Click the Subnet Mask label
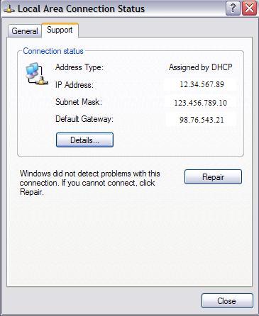The width and height of the screenshot is (259, 316). pos(79,102)
